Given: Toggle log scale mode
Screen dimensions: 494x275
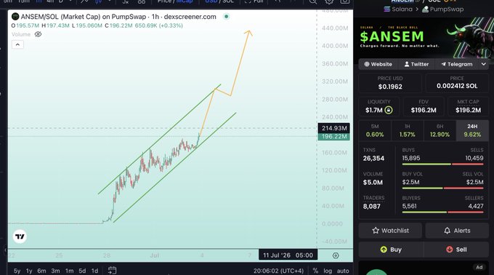Looking at the screenshot, I should point(328,271).
